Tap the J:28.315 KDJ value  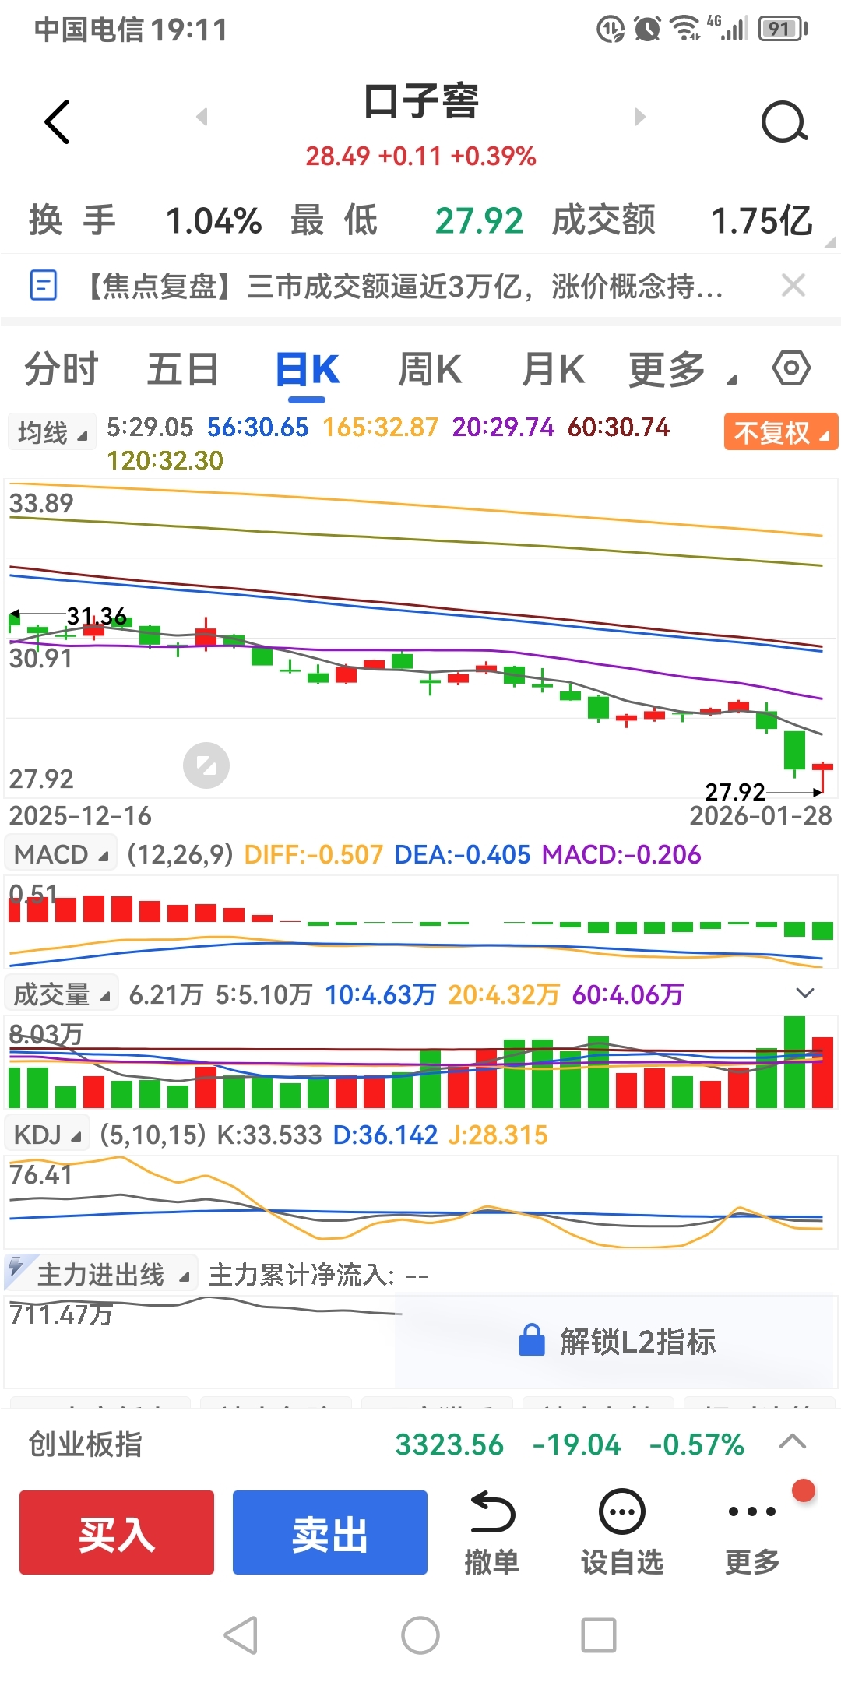click(498, 1135)
